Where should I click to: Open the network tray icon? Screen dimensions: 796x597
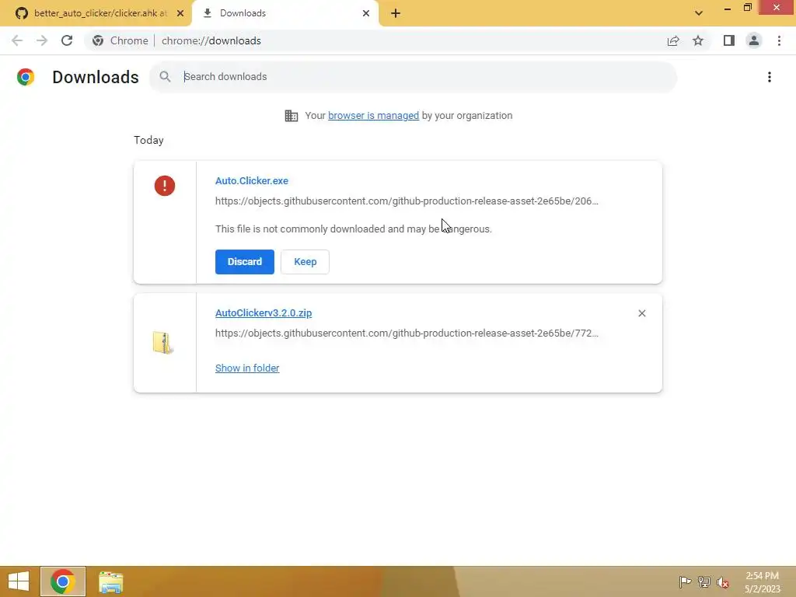tap(703, 581)
